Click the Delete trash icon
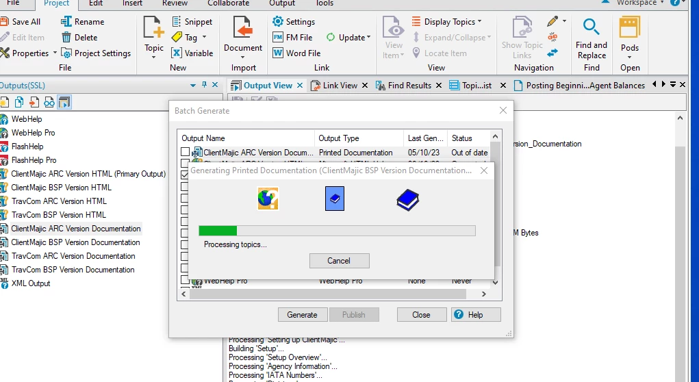The image size is (699, 382). pos(66,38)
